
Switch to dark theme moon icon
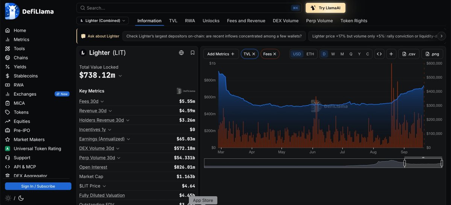pyautogui.click(x=21, y=198)
